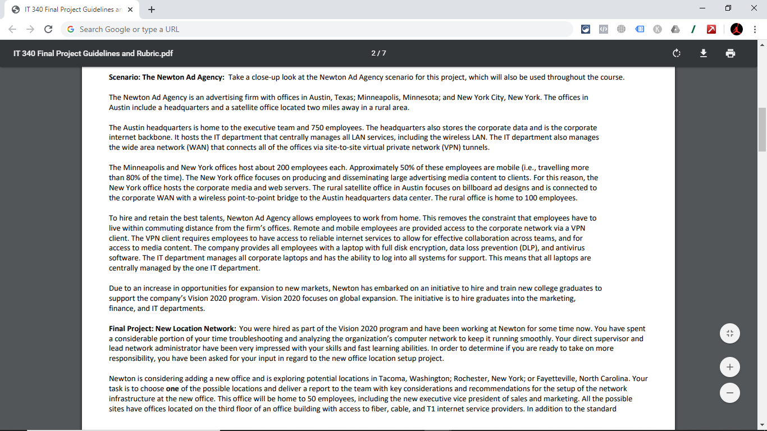Open the bookmarking extension with tag icon

[x=640, y=29]
